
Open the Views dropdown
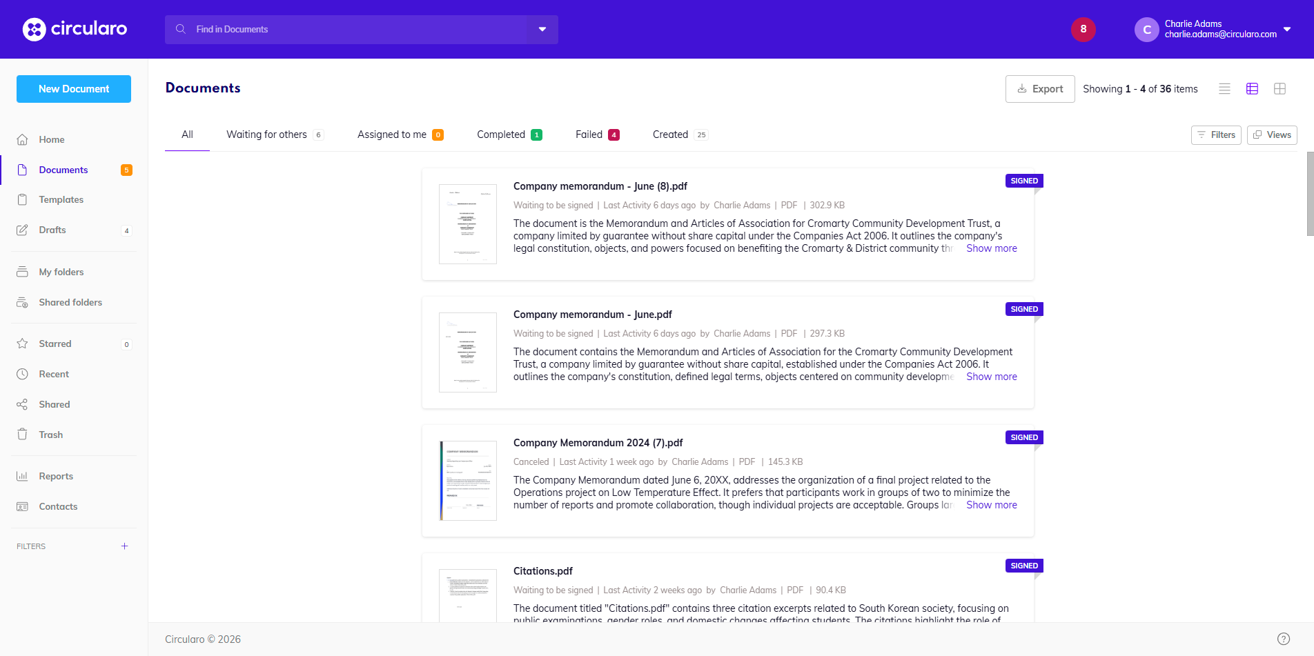tap(1272, 135)
